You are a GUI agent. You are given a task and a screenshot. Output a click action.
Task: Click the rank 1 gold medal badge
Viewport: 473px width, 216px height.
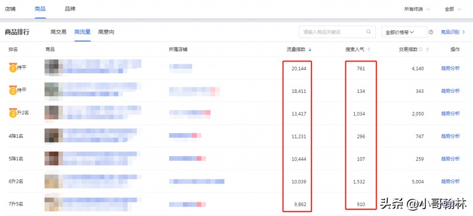click(12, 67)
